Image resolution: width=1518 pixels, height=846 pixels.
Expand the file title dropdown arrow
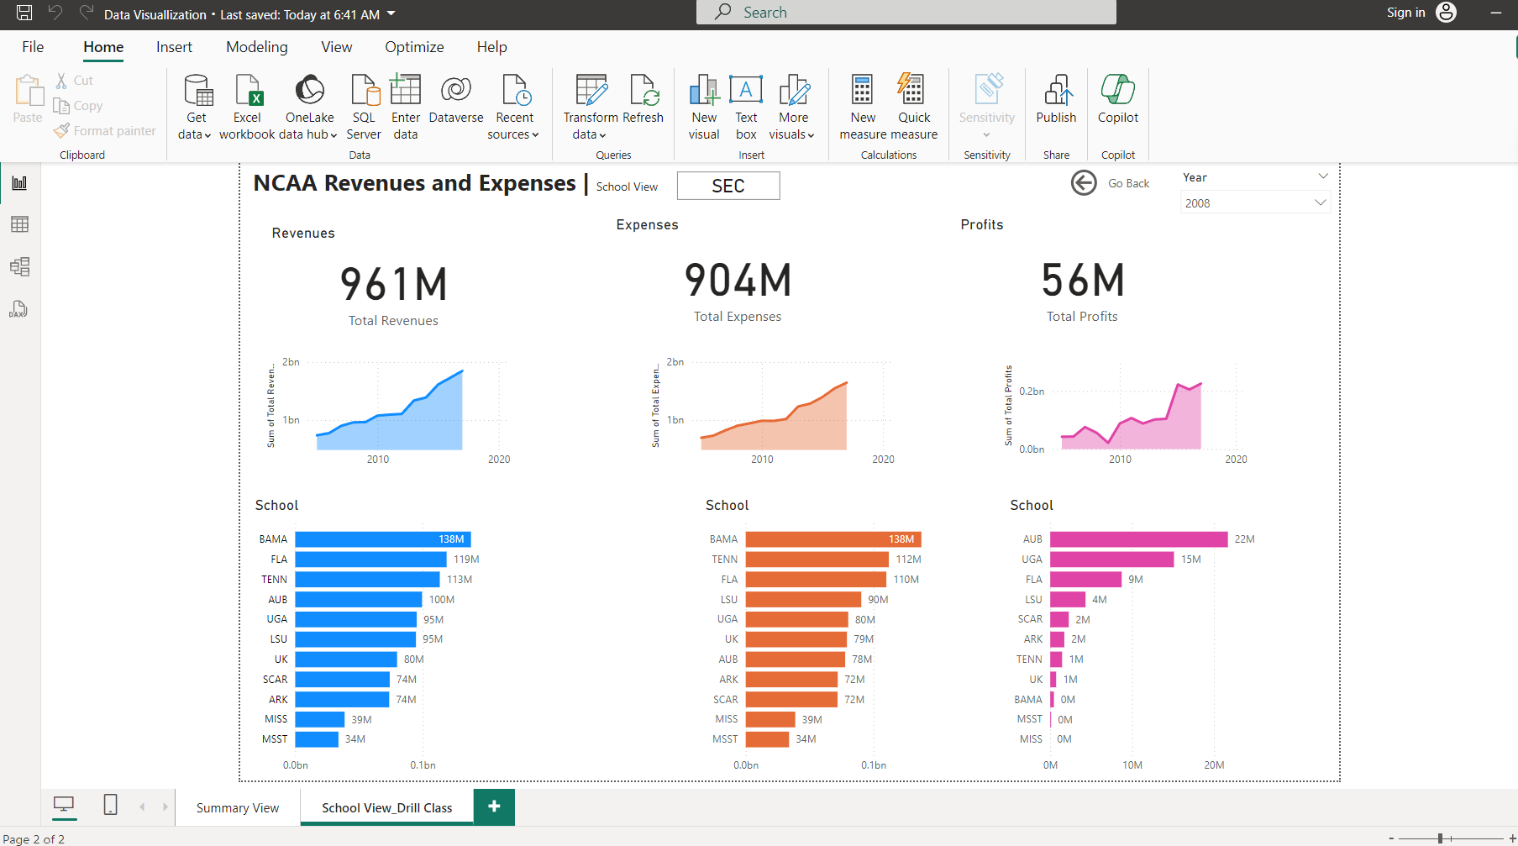point(391,13)
